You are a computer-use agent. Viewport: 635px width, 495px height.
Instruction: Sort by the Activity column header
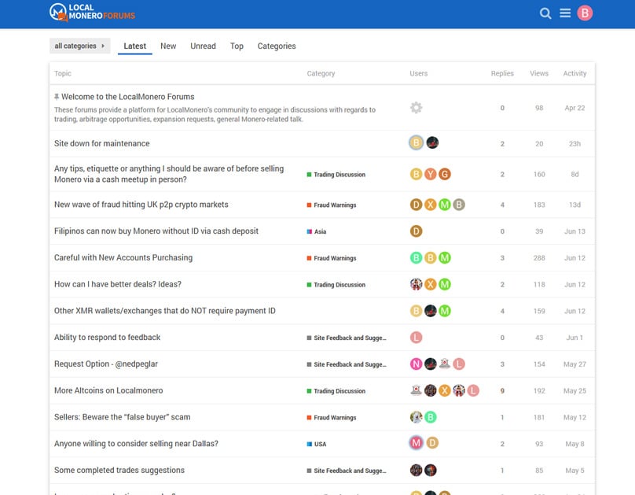(574, 73)
